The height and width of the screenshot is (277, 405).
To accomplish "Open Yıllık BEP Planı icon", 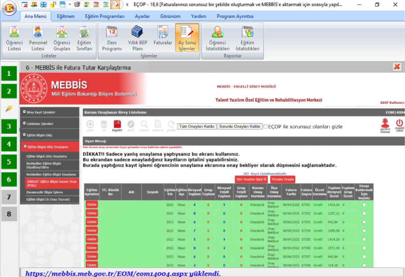I will (137, 38).
